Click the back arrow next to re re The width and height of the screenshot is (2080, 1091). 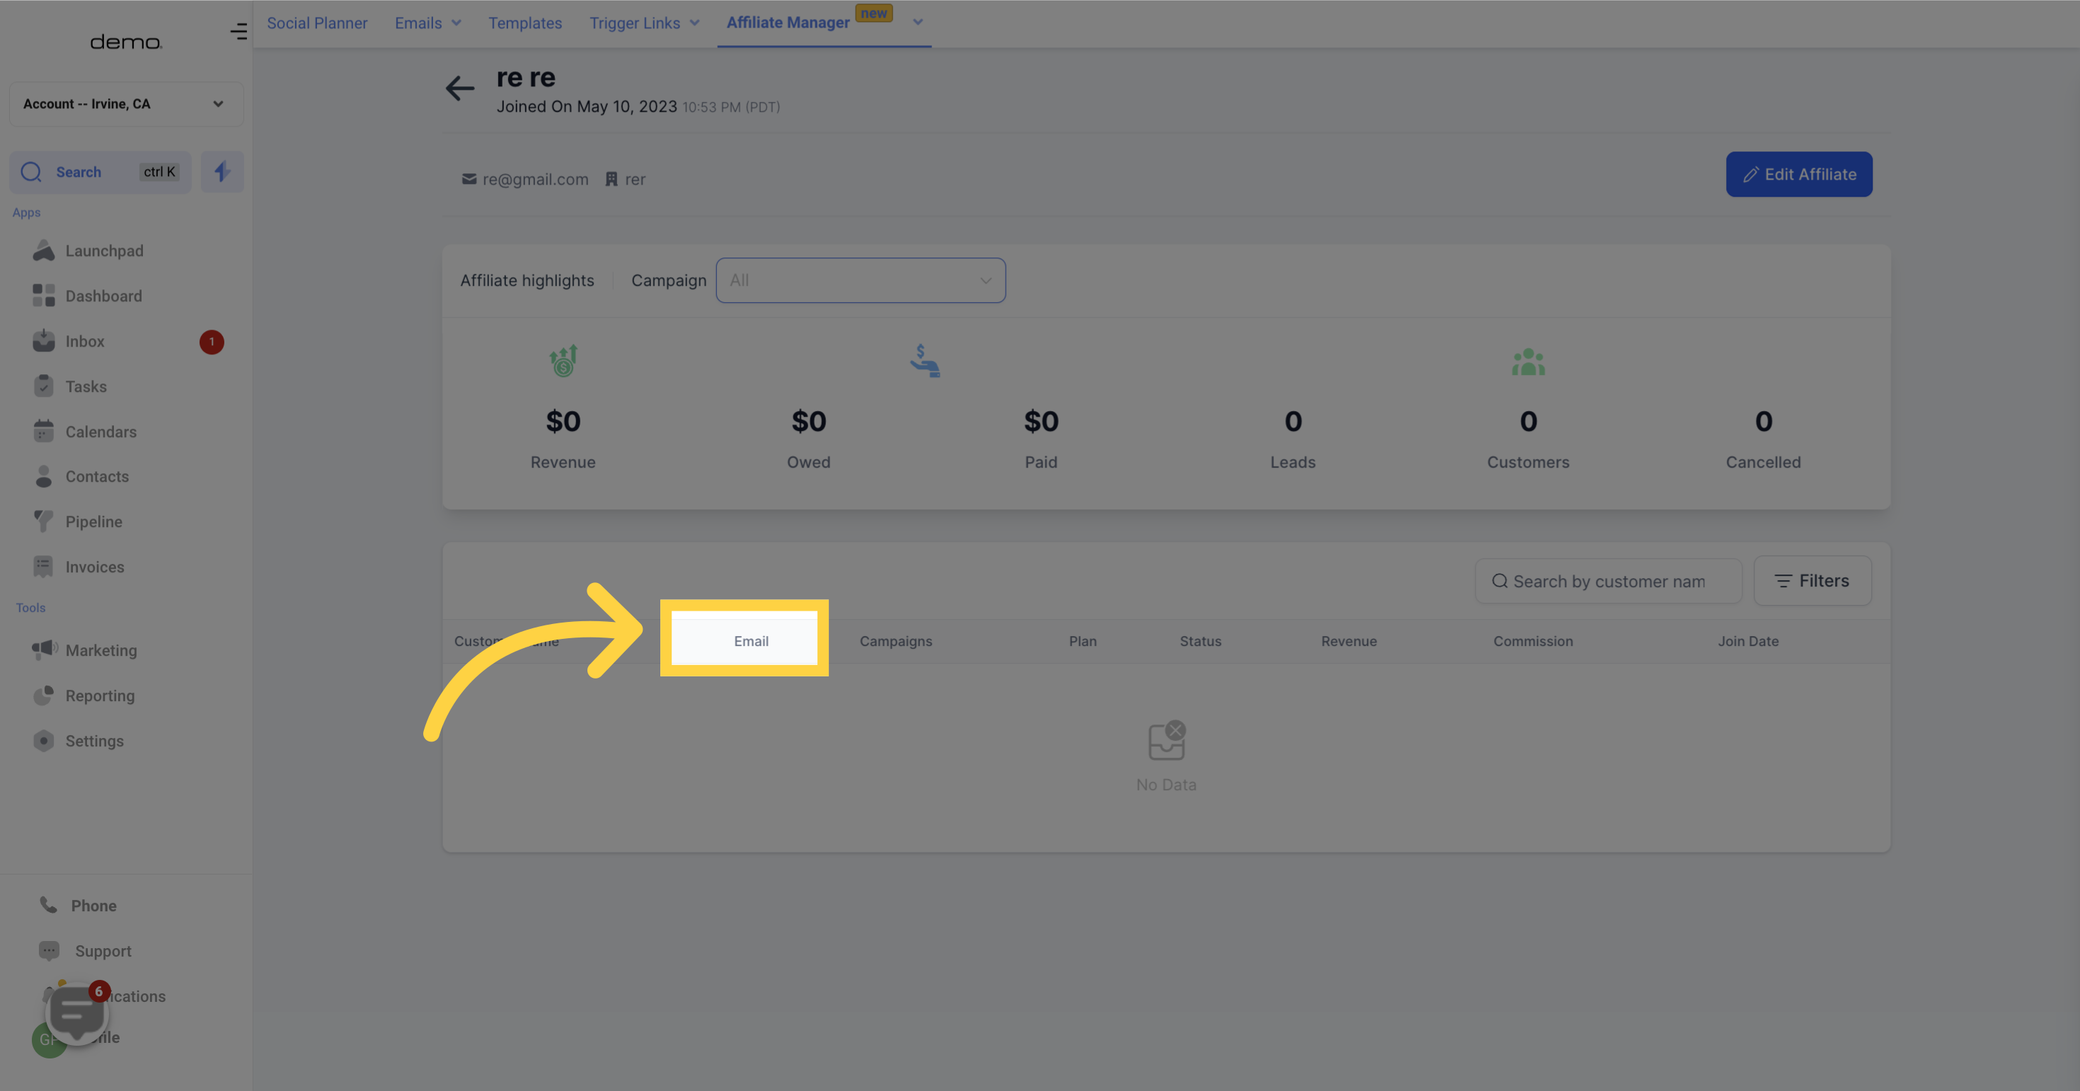[459, 88]
